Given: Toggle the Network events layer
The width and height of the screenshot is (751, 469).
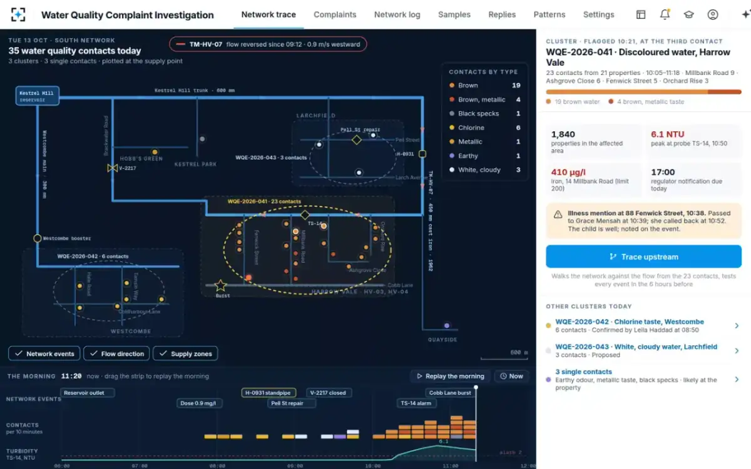Looking at the screenshot, I should point(44,354).
